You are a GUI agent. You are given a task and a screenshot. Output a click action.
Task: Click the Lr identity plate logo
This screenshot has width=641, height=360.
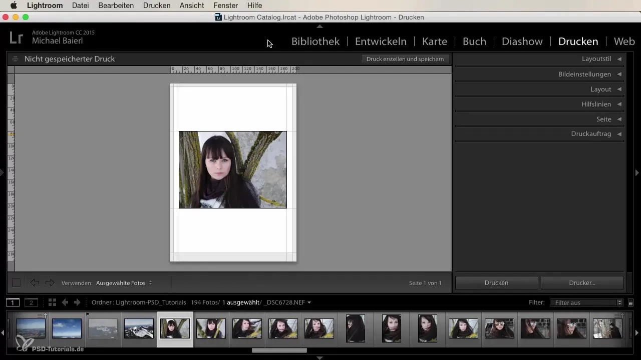tap(16, 37)
